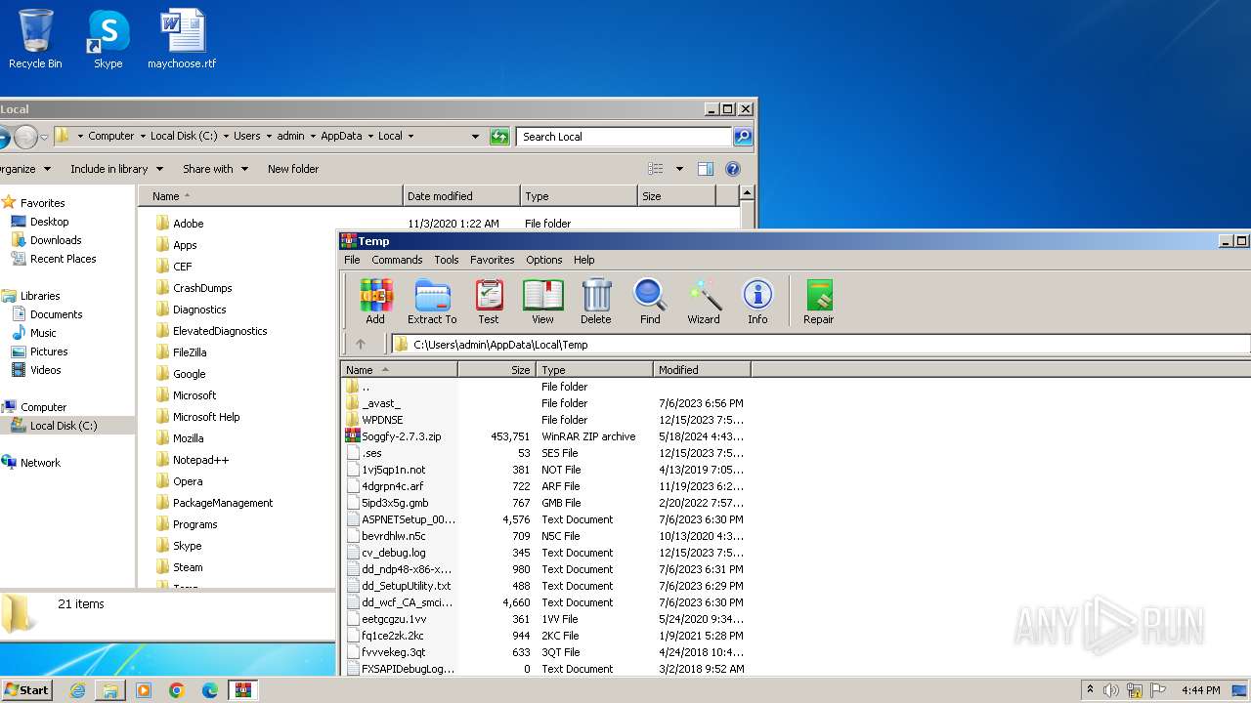
Task: Select cv_debug.log in WinRAR list
Action: point(394,553)
